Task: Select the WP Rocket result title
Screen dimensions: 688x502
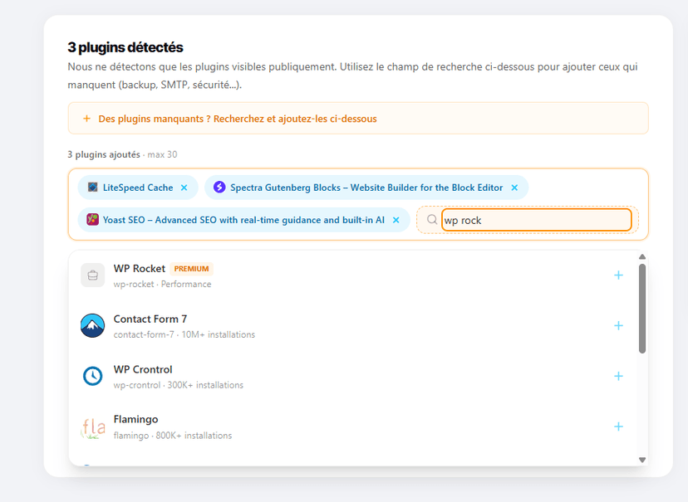Action: [x=140, y=269]
